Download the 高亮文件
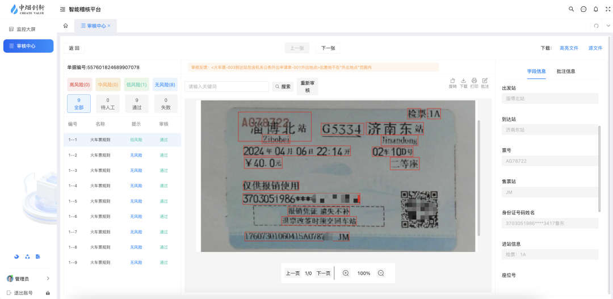The height and width of the screenshot is (299, 613). click(569, 48)
